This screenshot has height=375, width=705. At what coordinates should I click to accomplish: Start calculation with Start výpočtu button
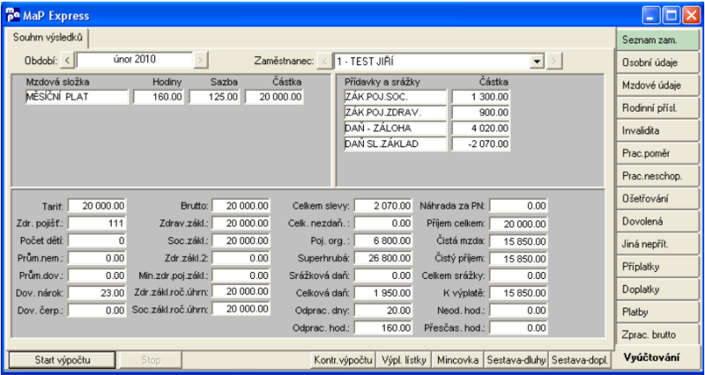tap(63, 360)
